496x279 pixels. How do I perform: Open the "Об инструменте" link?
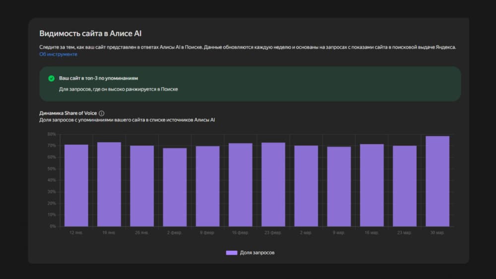click(x=58, y=55)
